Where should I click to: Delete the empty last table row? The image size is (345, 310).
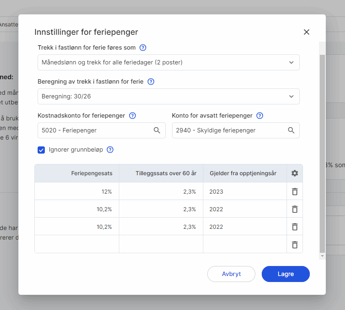(x=295, y=244)
